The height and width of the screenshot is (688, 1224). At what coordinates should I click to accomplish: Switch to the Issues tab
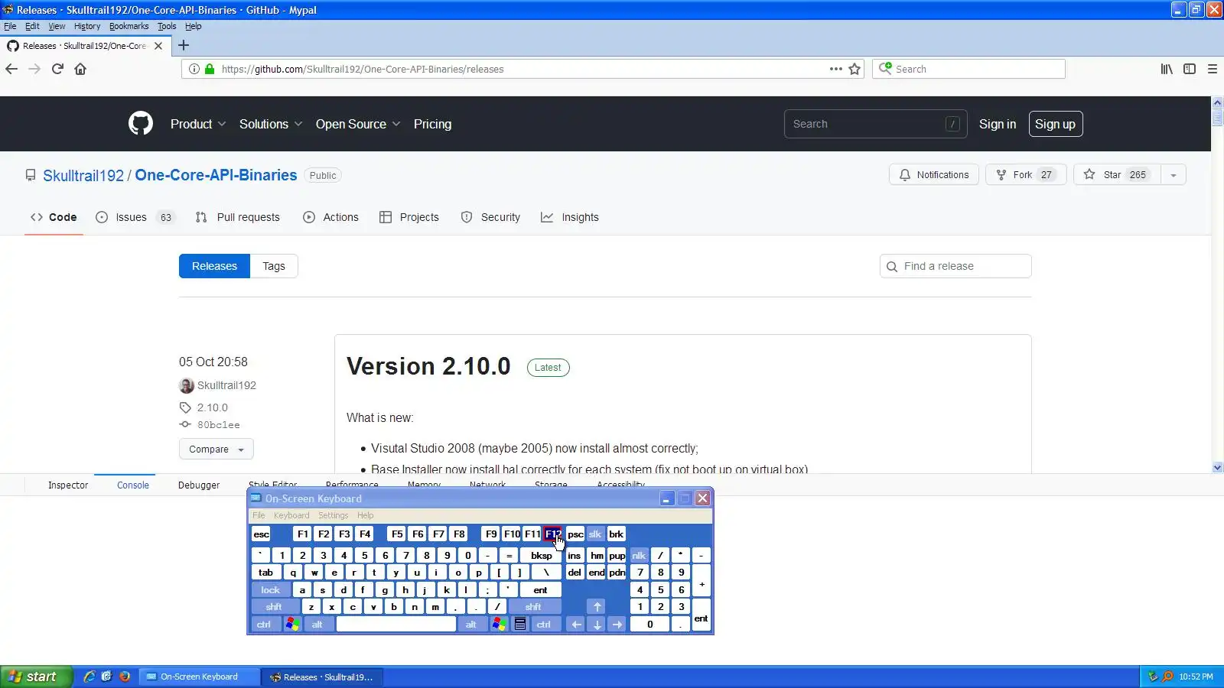point(135,217)
